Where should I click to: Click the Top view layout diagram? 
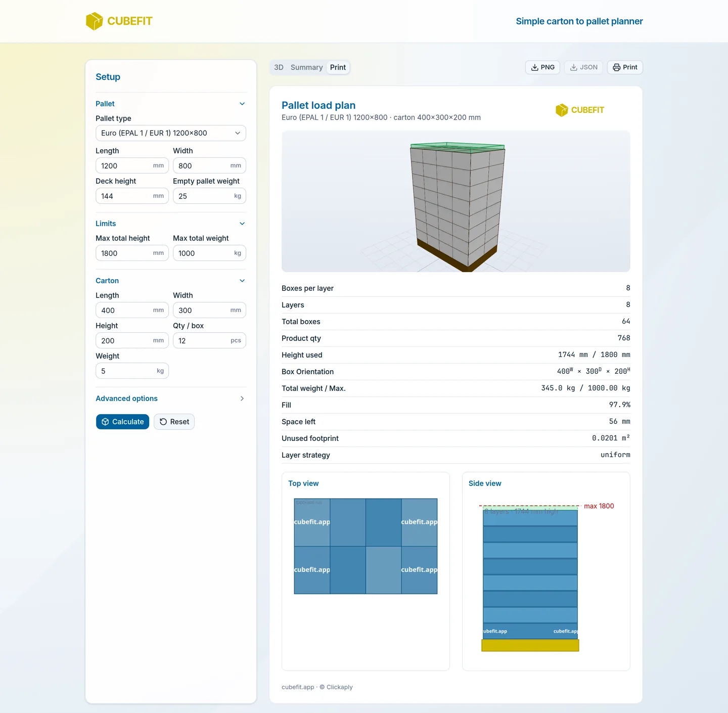[x=366, y=546]
